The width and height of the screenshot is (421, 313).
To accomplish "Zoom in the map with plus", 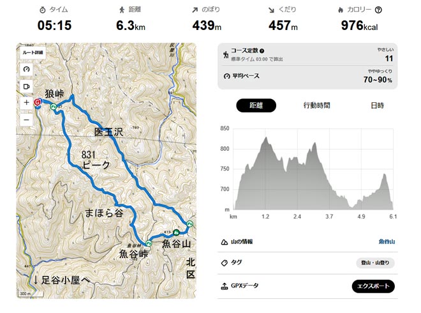I will point(26,102).
